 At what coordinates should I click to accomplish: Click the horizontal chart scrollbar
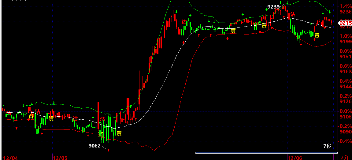tap(266, 153)
